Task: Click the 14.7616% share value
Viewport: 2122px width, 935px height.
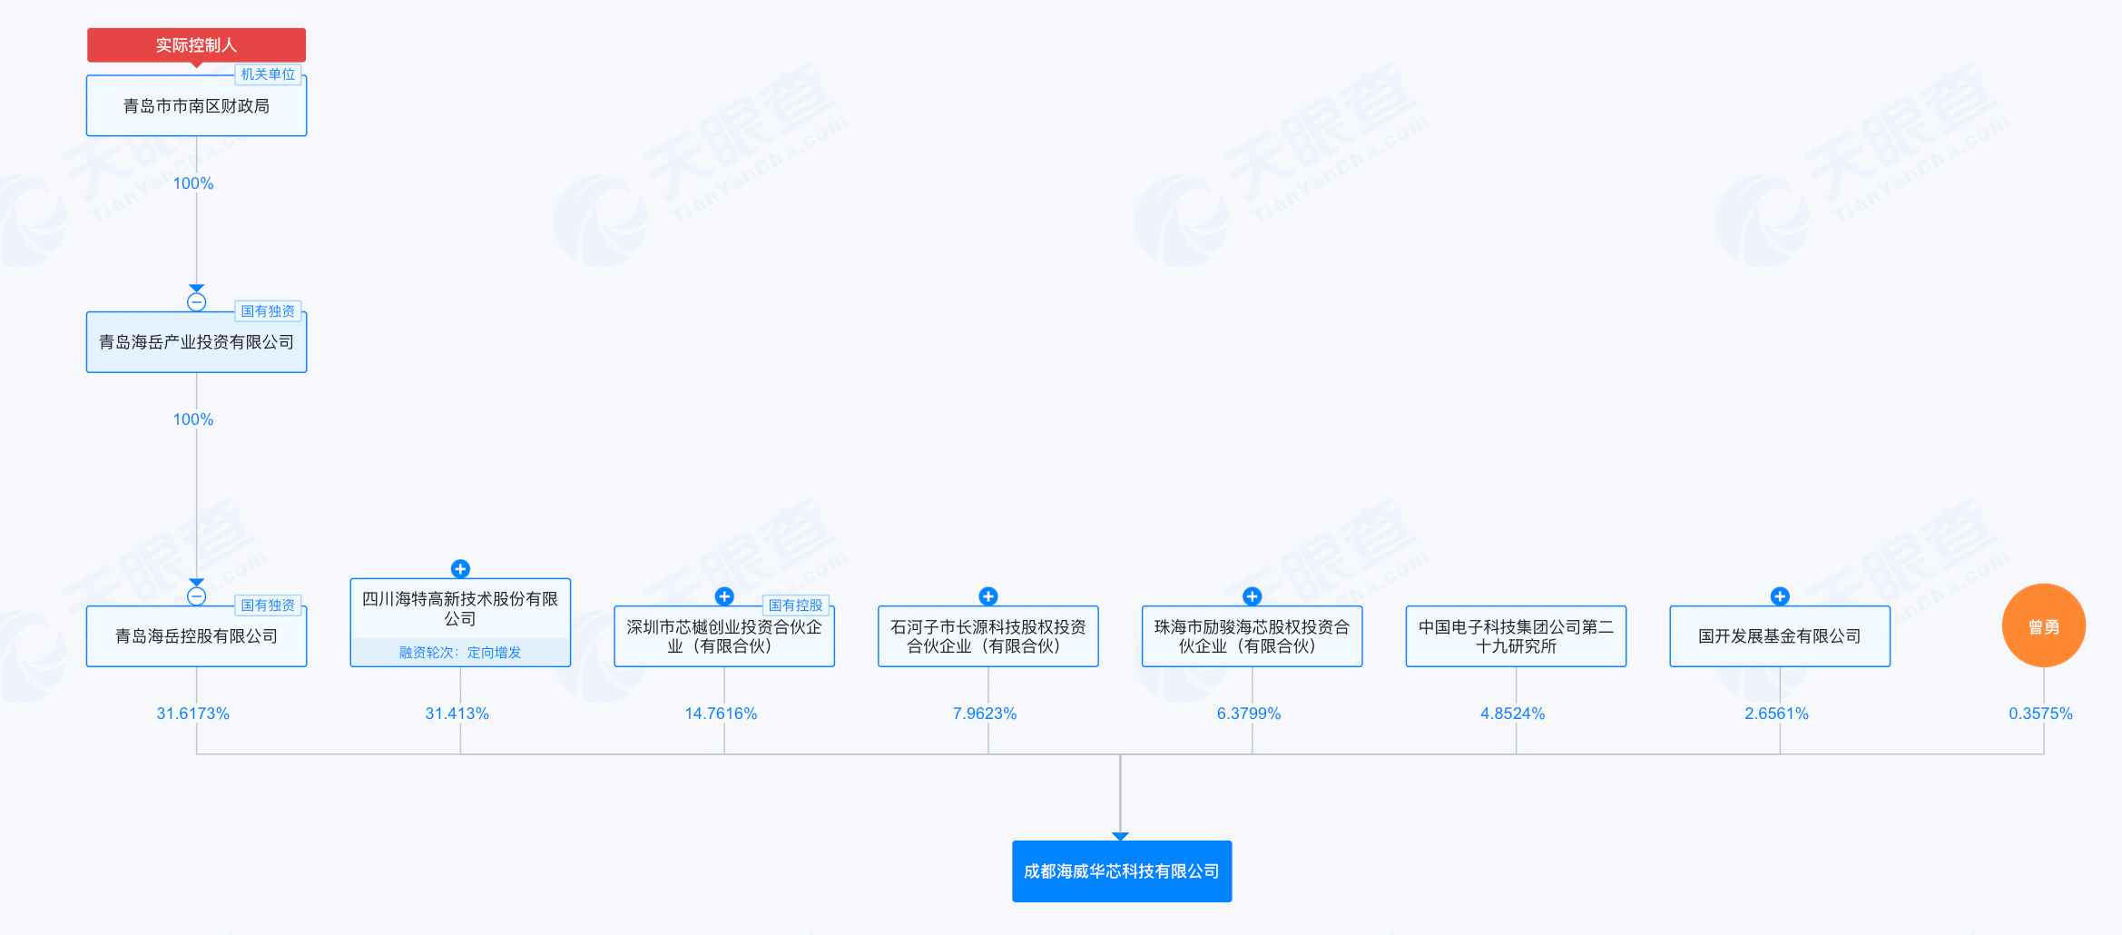Action: point(721,714)
